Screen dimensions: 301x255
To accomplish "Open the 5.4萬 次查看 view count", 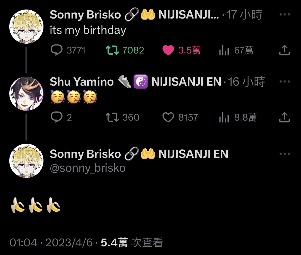I will (132, 242).
